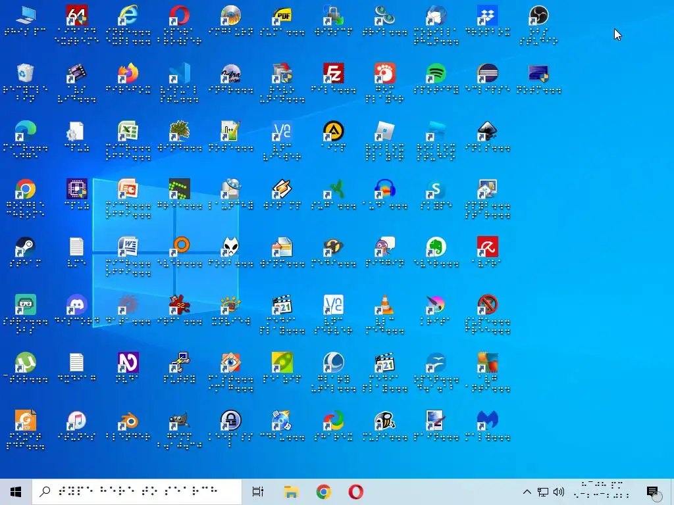Launch OBS Studio shortcut
This screenshot has width=674, height=505.
click(538, 16)
